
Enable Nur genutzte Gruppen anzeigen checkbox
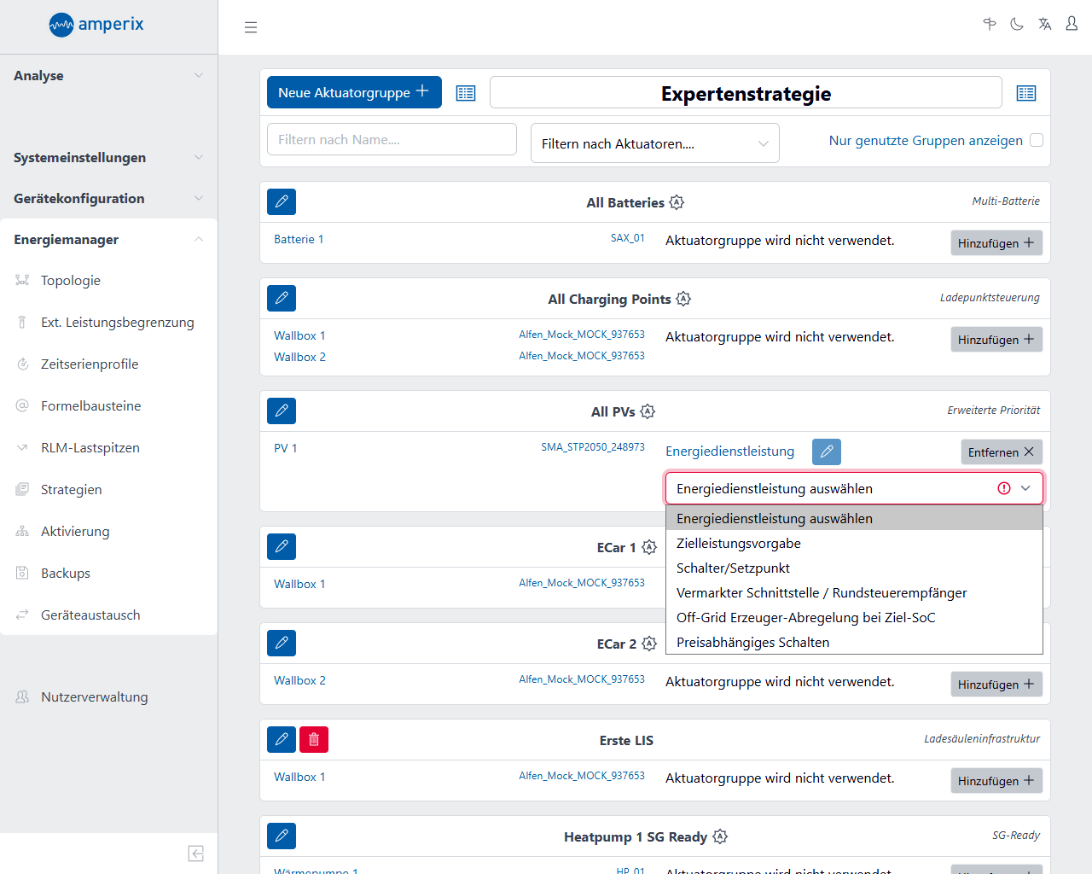[x=1037, y=140]
